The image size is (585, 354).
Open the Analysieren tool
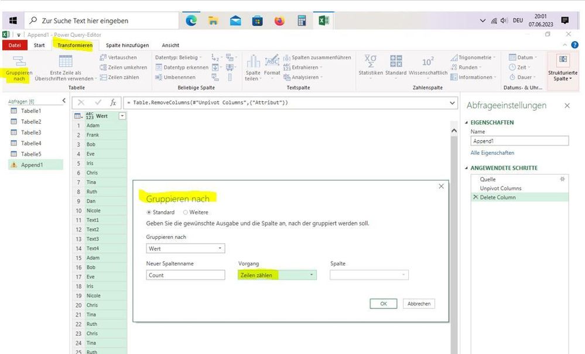pos(303,77)
